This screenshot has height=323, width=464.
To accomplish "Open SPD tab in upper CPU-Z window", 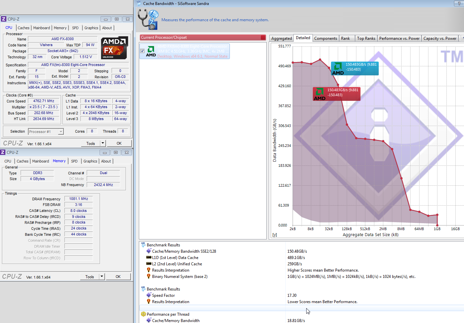I will (x=75, y=28).
